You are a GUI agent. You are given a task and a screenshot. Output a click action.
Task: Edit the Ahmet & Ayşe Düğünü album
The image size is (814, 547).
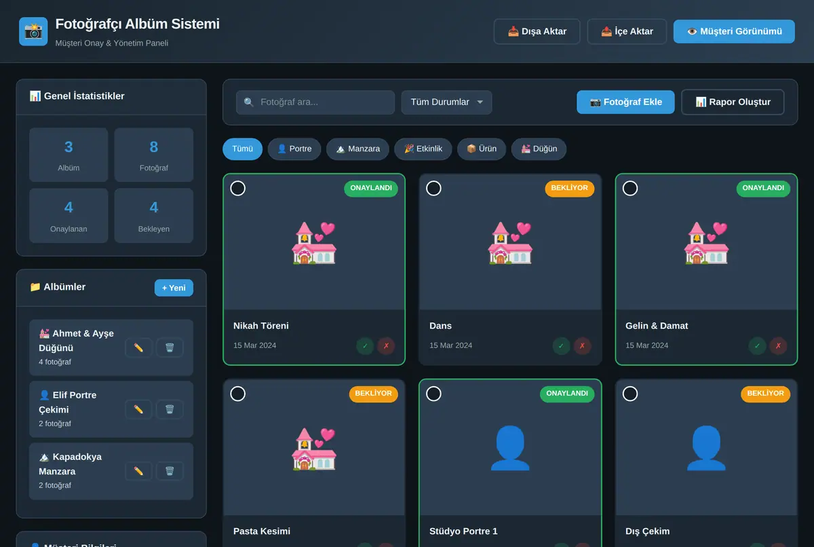pos(138,347)
